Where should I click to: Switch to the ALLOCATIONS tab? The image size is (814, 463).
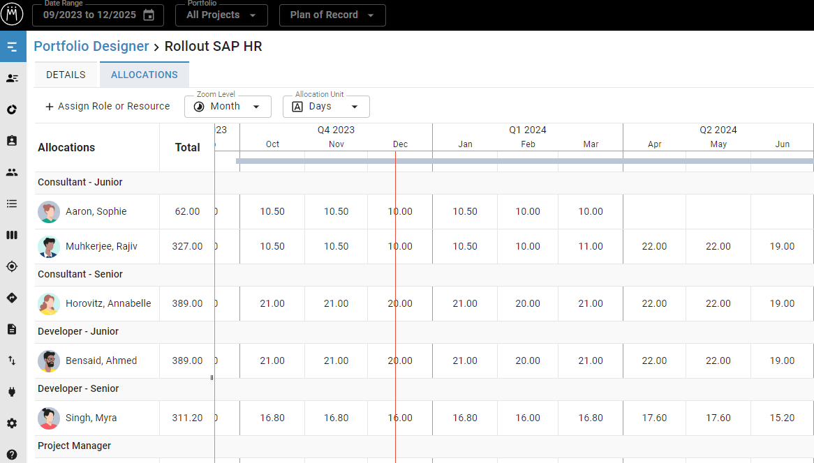pyautogui.click(x=145, y=75)
